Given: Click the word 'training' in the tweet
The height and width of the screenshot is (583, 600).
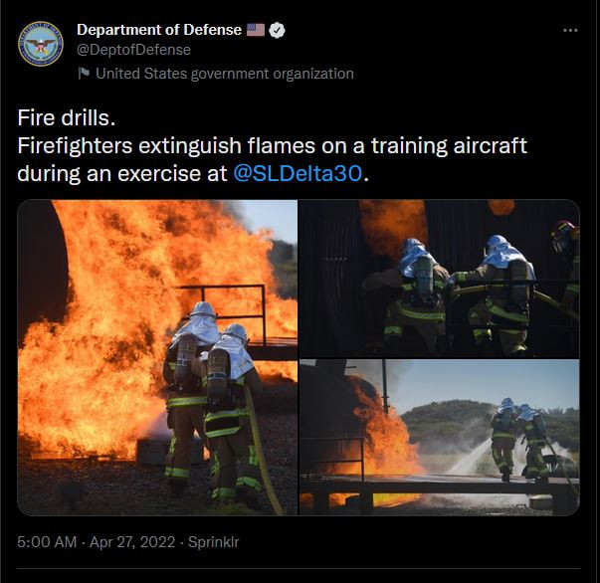Looking at the screenshot, I should pos(409,146).
